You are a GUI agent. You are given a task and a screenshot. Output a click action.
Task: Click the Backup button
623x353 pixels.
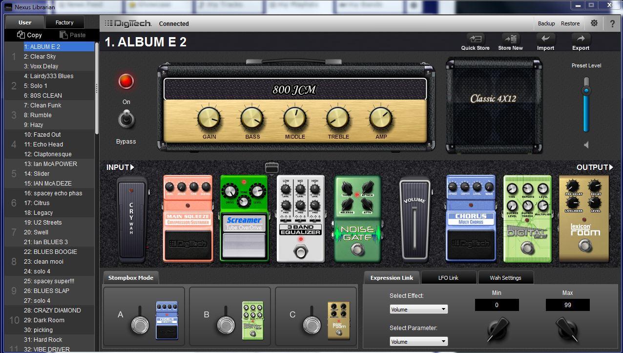tap(546, 23)
